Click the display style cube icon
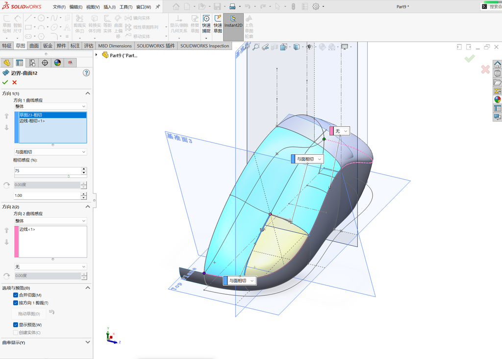The image size is (502, 359). tap(297, 47)
